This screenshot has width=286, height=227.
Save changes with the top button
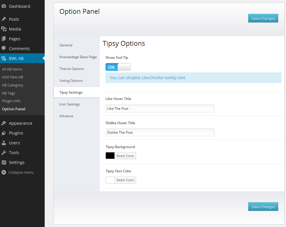click(x=263, y=18)
